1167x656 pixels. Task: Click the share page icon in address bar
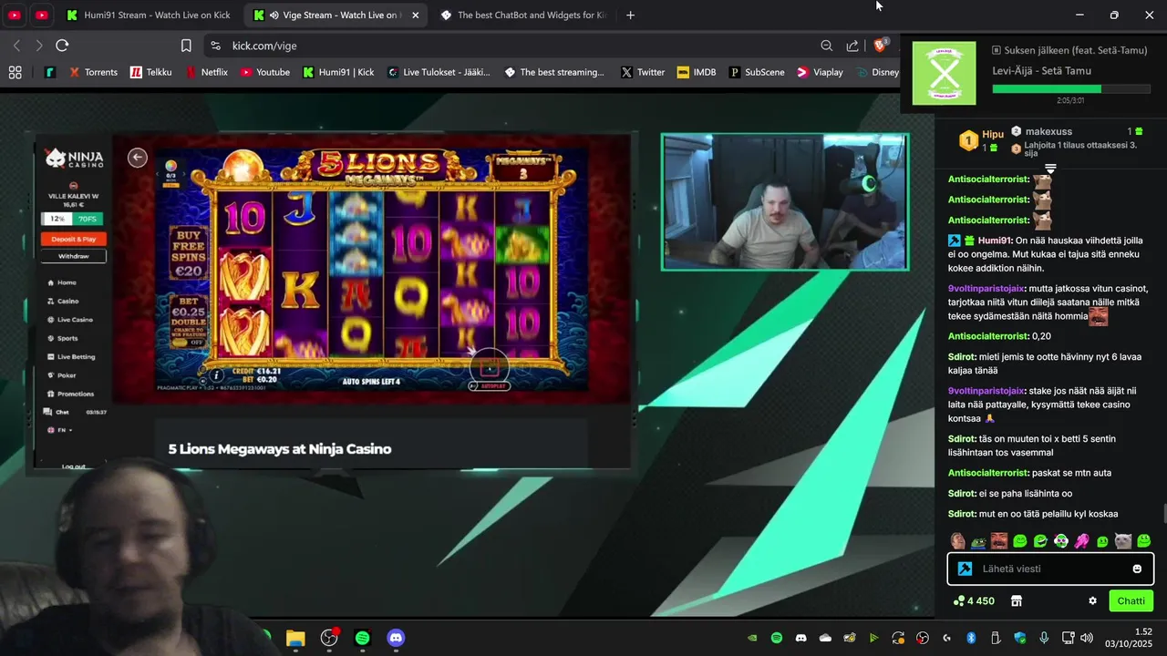[852, 46]
